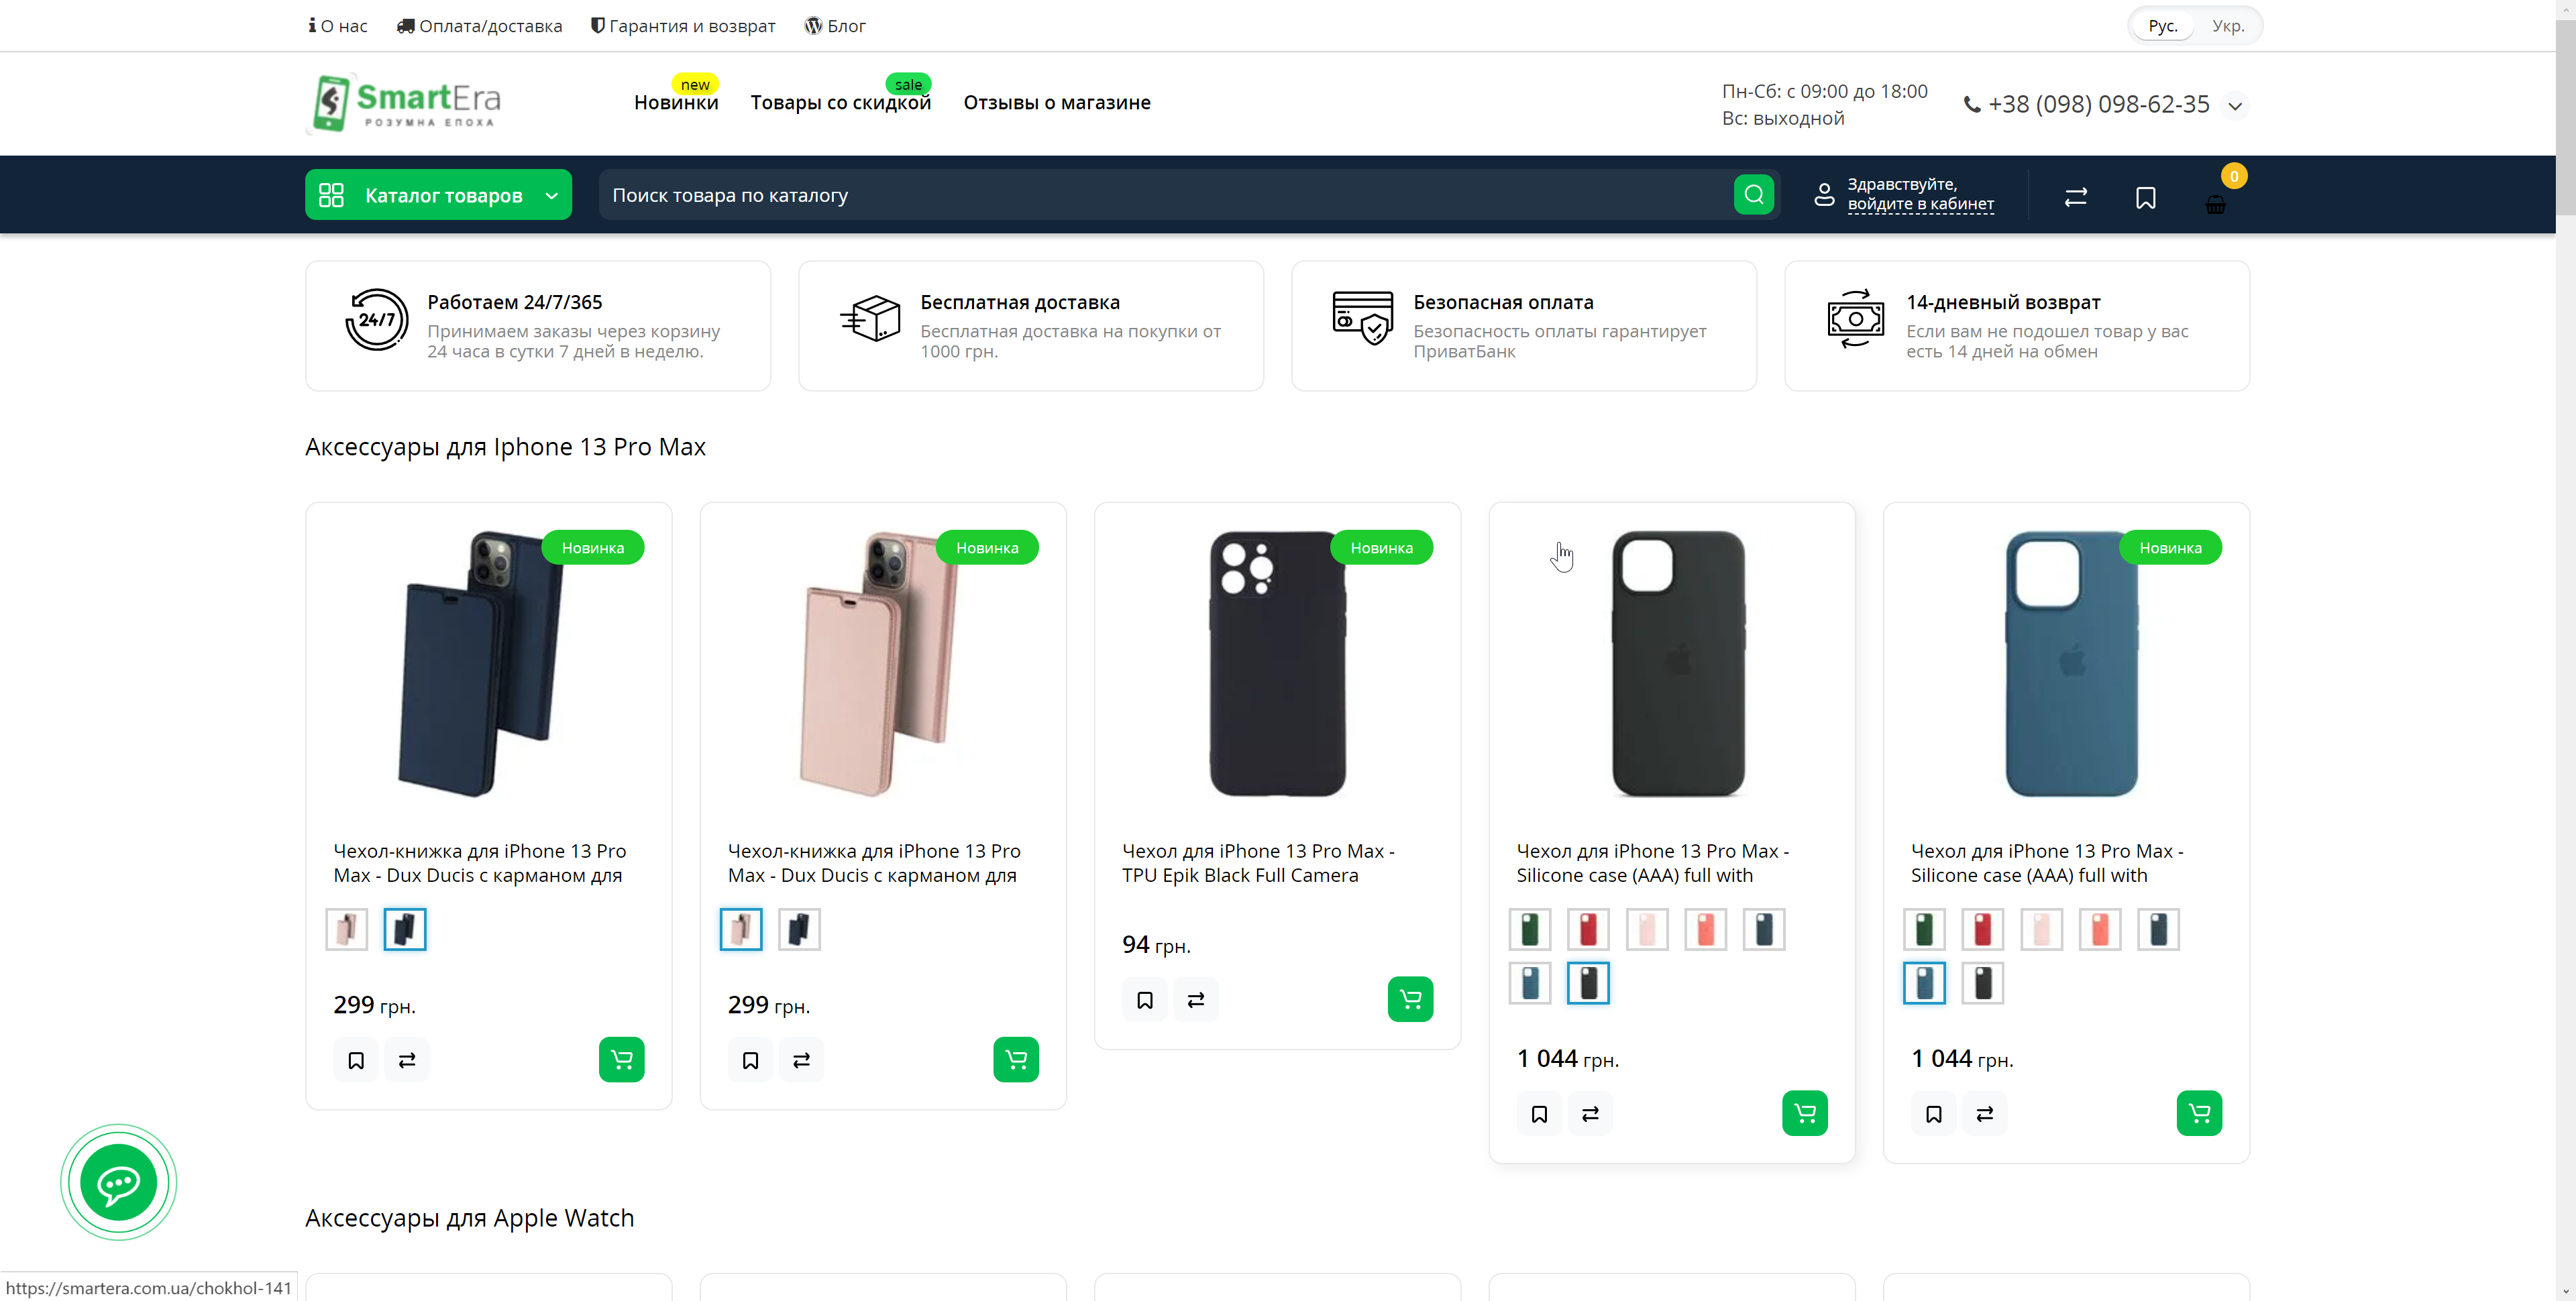Screen dimensions: 2576x1301
Task: Expand the phone number dropdown chevron
Action: tap(2235, 106)
